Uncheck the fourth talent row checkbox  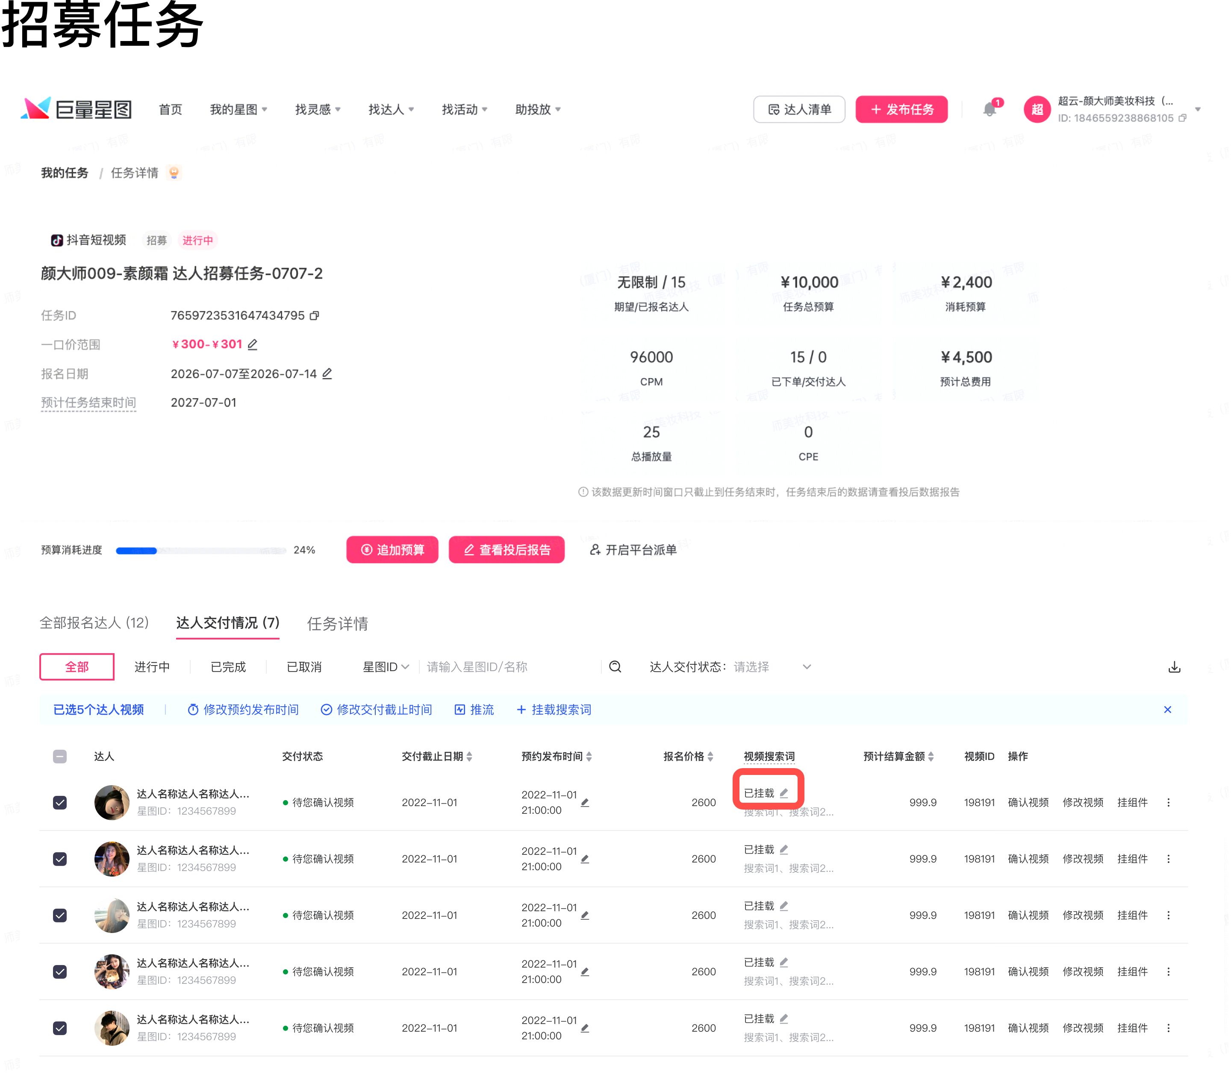[59, 971]
